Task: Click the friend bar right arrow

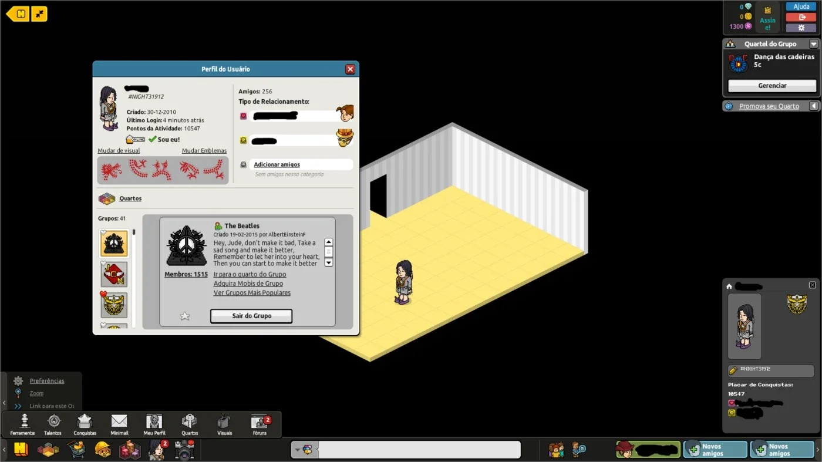Action: coord(818,450)
